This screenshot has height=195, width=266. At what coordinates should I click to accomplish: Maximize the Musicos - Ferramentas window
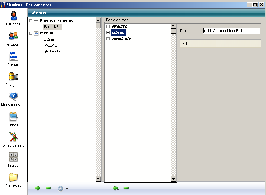click(255, 5)
